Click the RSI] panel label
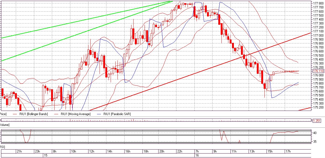Viewport: 325px width, 158px height. [2, 147]
